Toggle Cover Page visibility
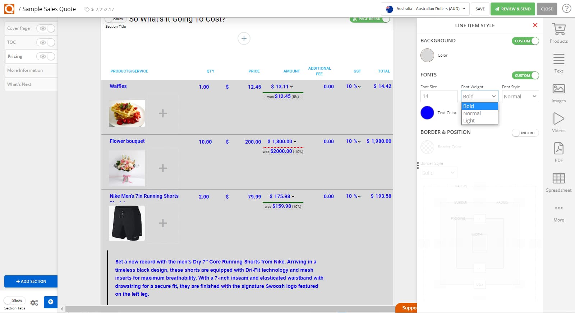 click(46, 28)
